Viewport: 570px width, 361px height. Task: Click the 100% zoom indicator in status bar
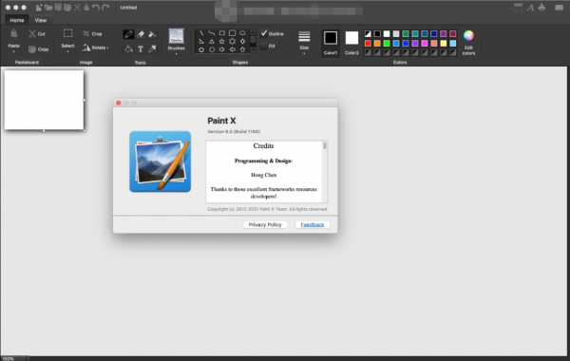pos(8,358)
